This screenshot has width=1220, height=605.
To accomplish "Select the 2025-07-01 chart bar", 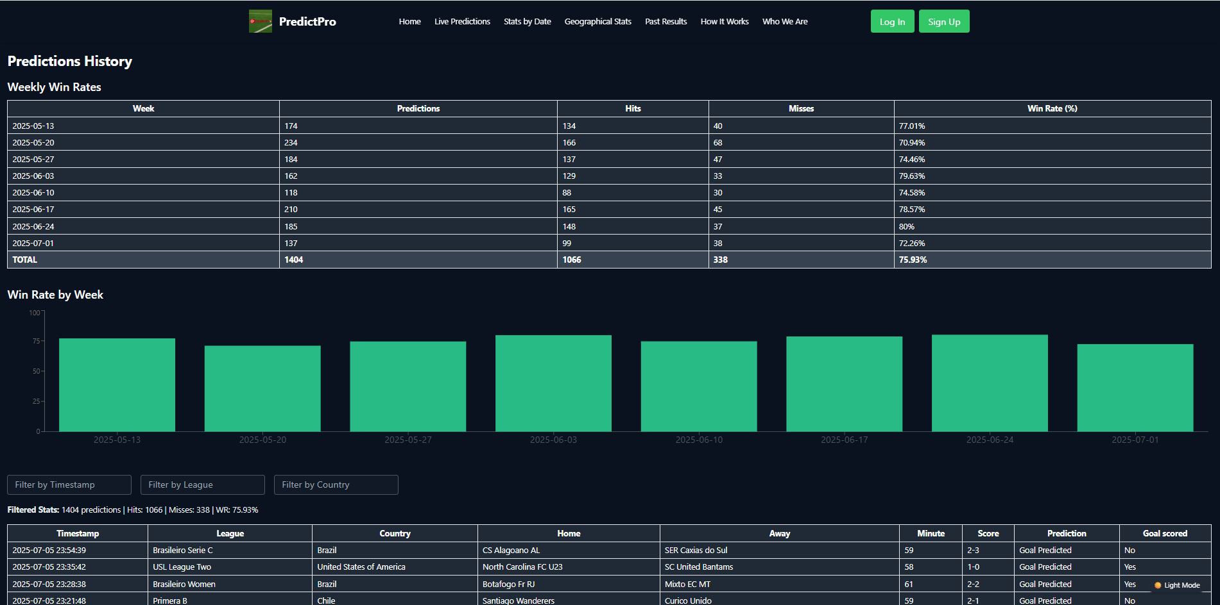I will pos(1135,388).
